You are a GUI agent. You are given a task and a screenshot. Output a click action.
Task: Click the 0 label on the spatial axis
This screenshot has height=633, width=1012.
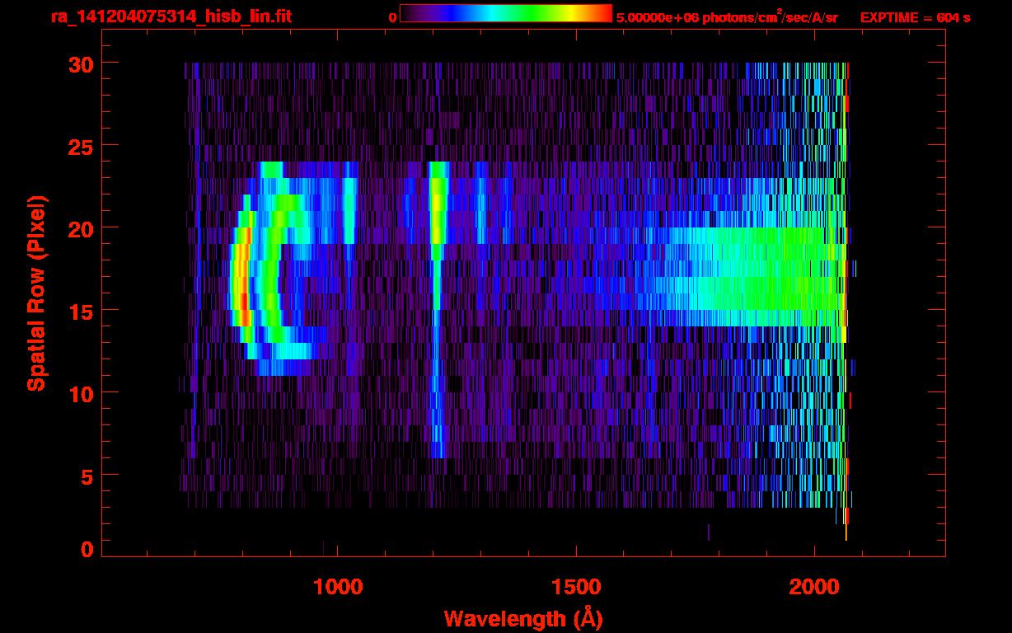tap(87, 550)
